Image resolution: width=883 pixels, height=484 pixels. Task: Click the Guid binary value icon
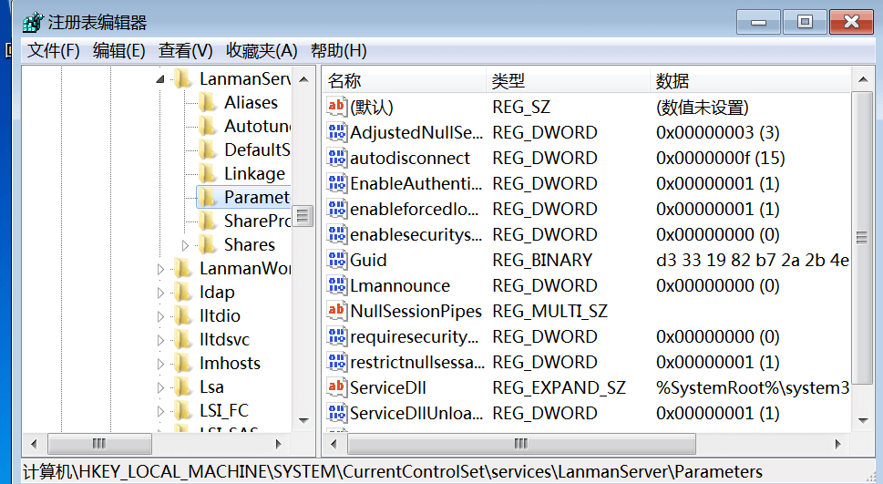[x=336, y=260]
